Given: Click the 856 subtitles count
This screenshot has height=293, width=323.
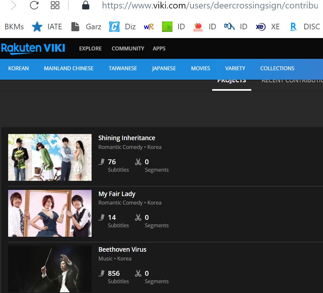Looking at the screenshot, I should coord(114,273).
